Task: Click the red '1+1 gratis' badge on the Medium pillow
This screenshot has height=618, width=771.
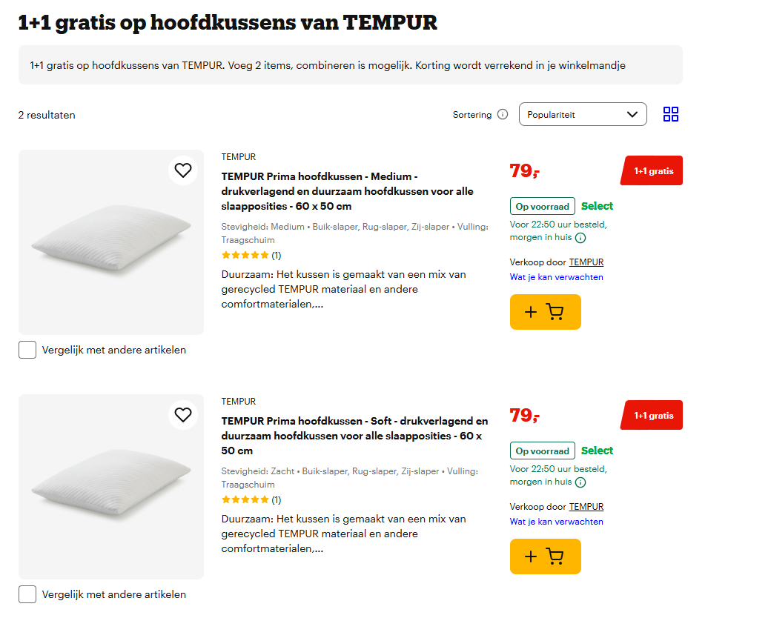Action: (651, 170)
